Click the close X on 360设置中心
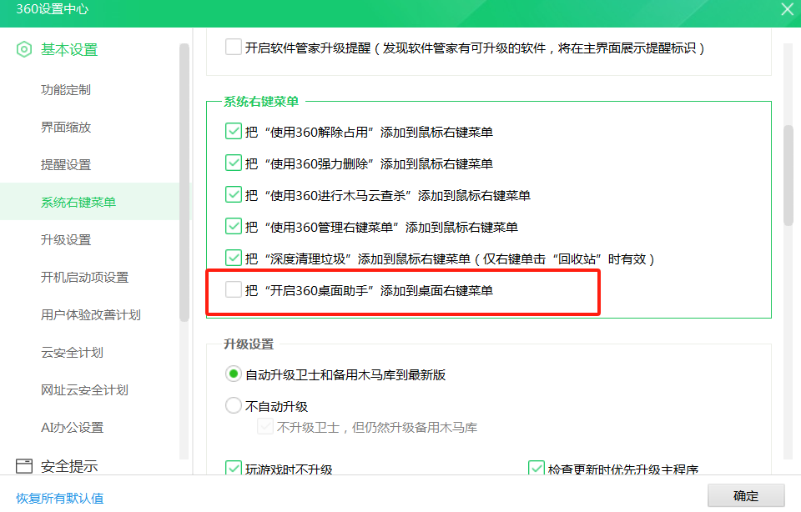This screenshot has width=801, height=512. tap(788, 9)
